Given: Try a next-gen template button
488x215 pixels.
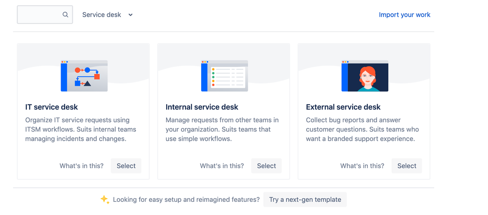Looking at the screenshot, I should point(305,199).
